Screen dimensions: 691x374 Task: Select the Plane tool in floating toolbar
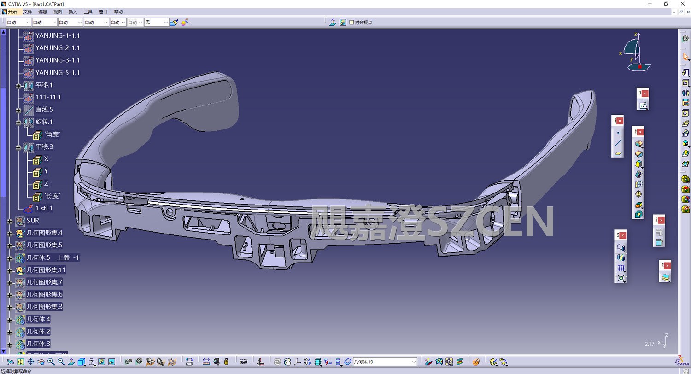tap(617, 153)
